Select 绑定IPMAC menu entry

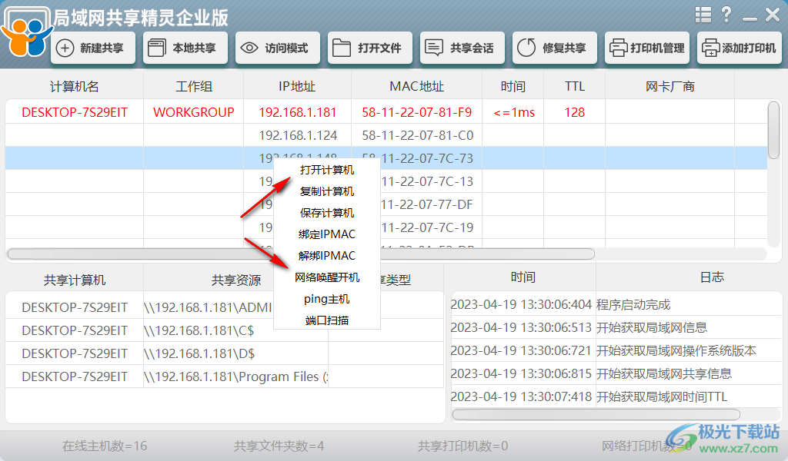point(326,234)
